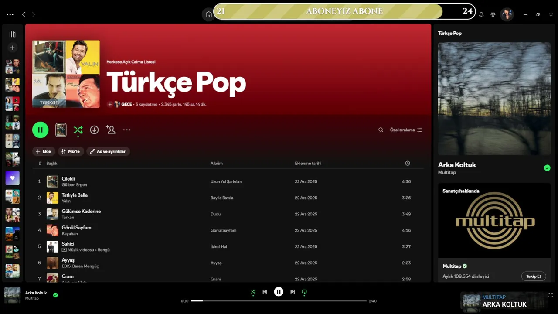Viewport: 558px width, 314px height.
Task: Open the playlist preview thumbnail beside shuffle
Action: pyautogui.click(x=61, y=130)
